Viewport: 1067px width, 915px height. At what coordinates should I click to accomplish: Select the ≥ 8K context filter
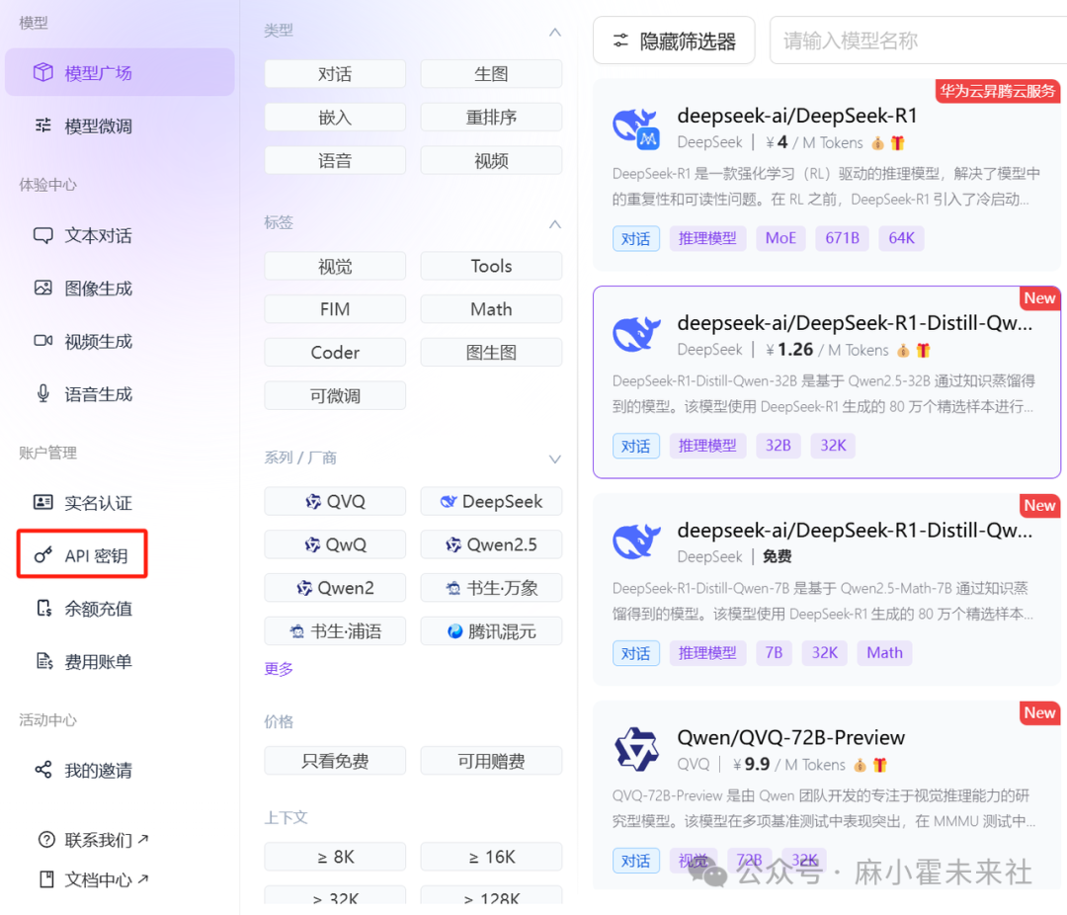(335, 857)
